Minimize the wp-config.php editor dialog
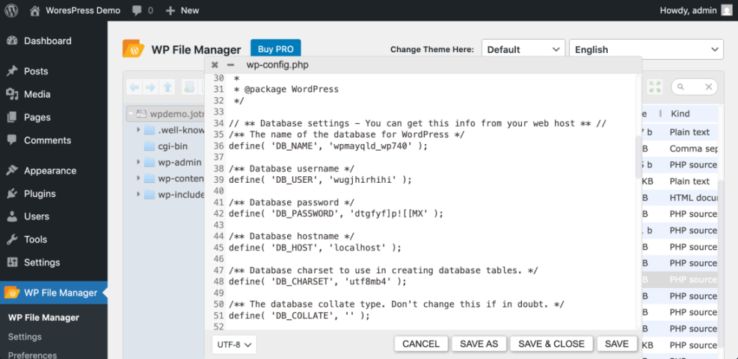 [x=230, y=65]
